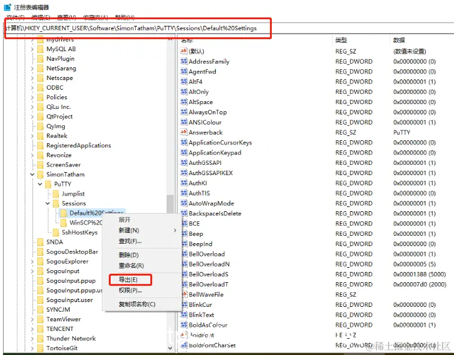Click the Registry Editor app icon in title bar
The image size is (454, 355).
(x=8, y=7)
